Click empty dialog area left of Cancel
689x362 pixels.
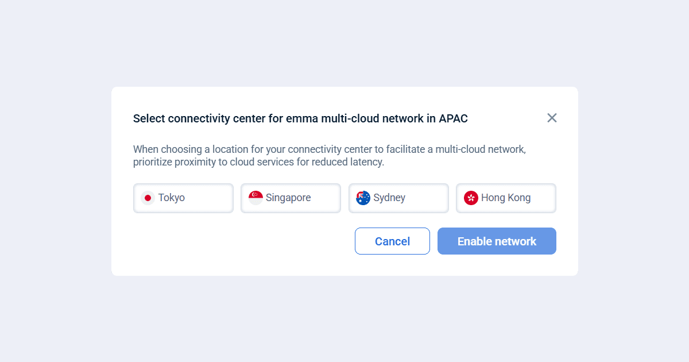click(241, 241)
